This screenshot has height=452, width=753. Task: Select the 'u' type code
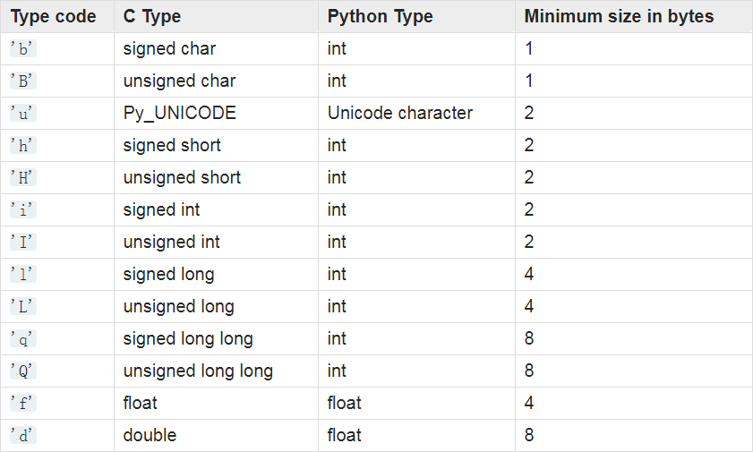coord(23,114)
